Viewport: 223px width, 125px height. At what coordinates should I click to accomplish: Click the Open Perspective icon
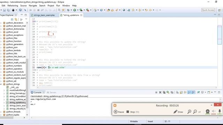coord(220,10)
